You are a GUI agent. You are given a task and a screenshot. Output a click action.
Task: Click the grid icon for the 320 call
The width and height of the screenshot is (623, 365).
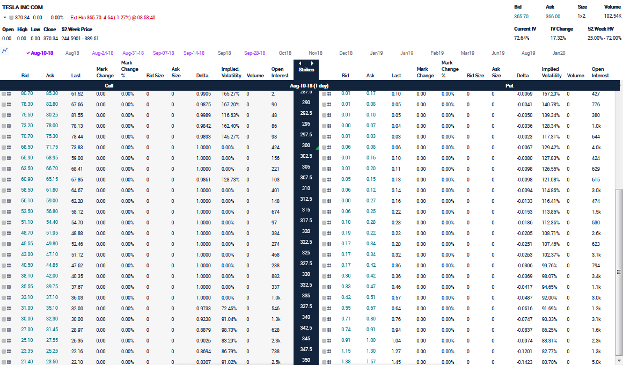pyautogui.click(x=9, y=233)
